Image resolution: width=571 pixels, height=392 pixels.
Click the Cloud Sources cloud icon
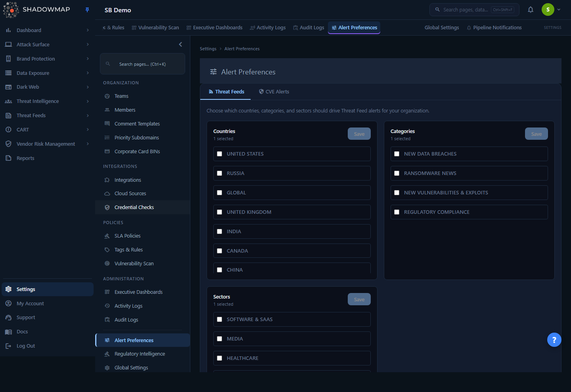pyautogui.click(x=107, y=194)
